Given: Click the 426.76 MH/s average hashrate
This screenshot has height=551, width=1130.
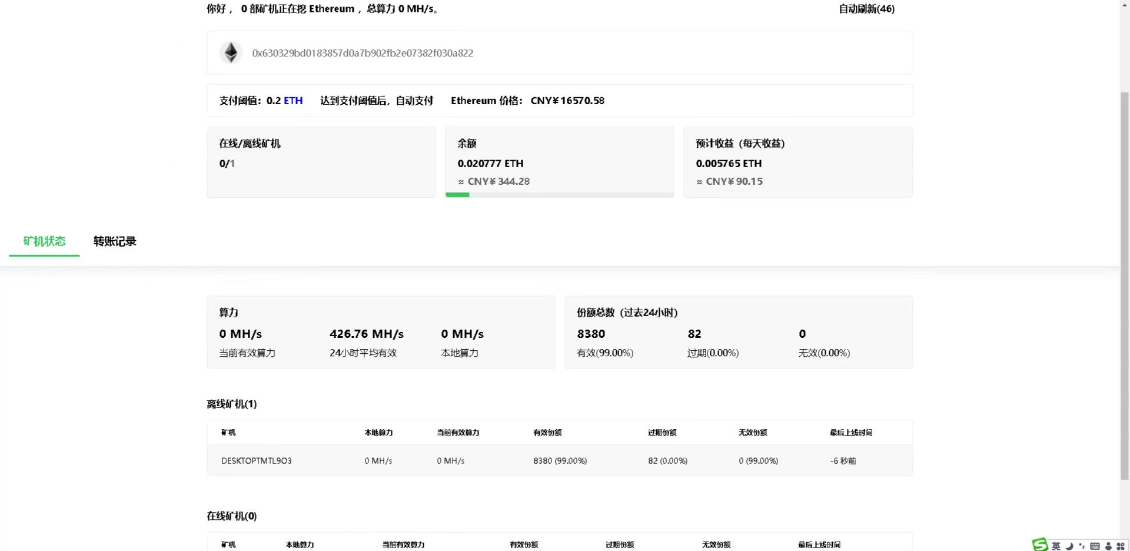Looking at the screenshot, I should coord(367,334).
